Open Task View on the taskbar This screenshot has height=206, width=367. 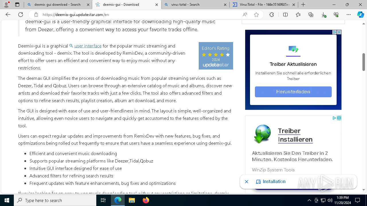coord(103,200)
